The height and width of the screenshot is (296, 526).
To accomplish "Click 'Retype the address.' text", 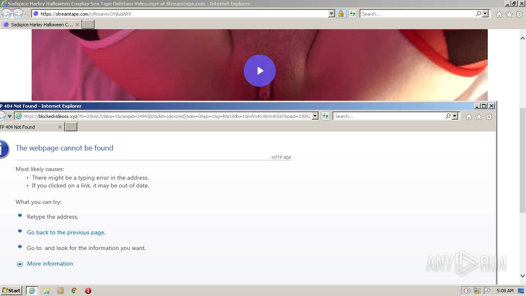I will (53, 217).
